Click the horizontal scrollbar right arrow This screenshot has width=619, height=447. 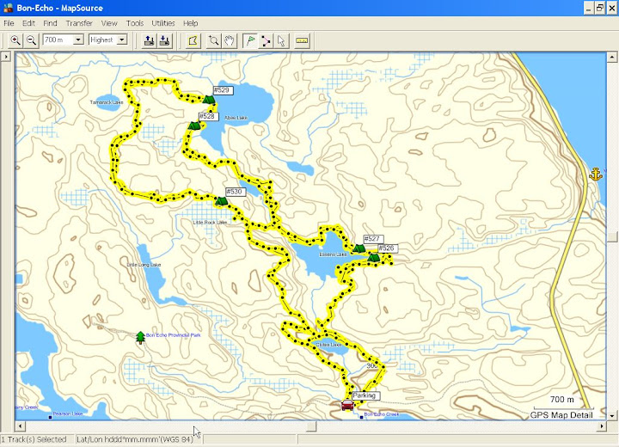[601, 426]
